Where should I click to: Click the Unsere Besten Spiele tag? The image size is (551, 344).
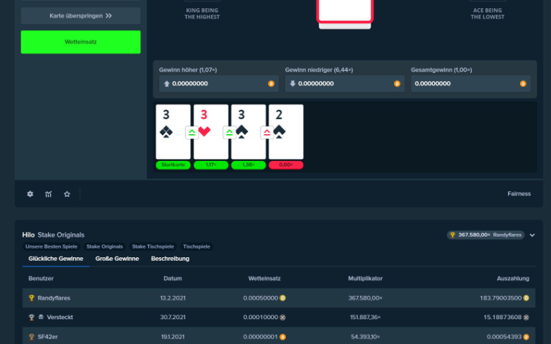pyautogui.click(x=52, y=246)
